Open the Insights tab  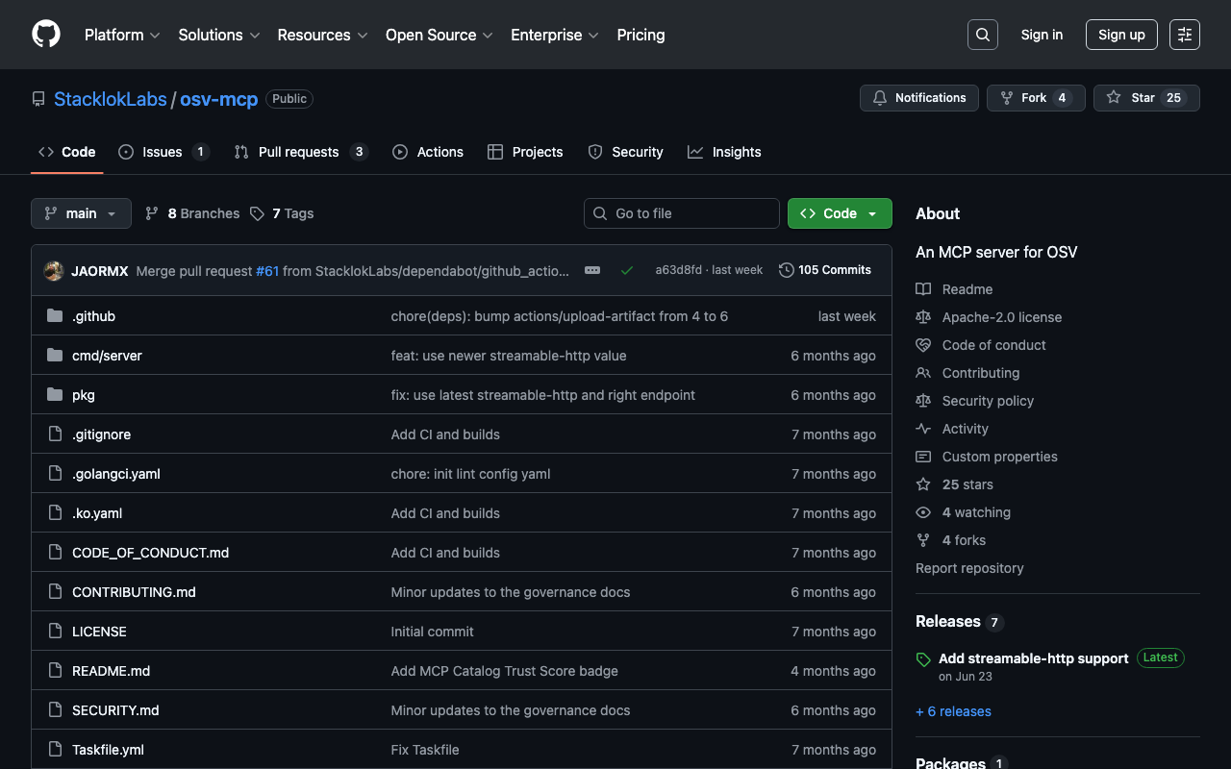click(x=736, y=152)
